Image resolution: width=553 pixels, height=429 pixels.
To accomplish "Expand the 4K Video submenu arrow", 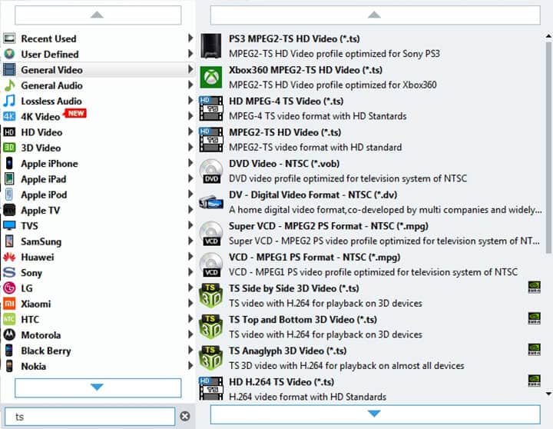I will [190, 116].
